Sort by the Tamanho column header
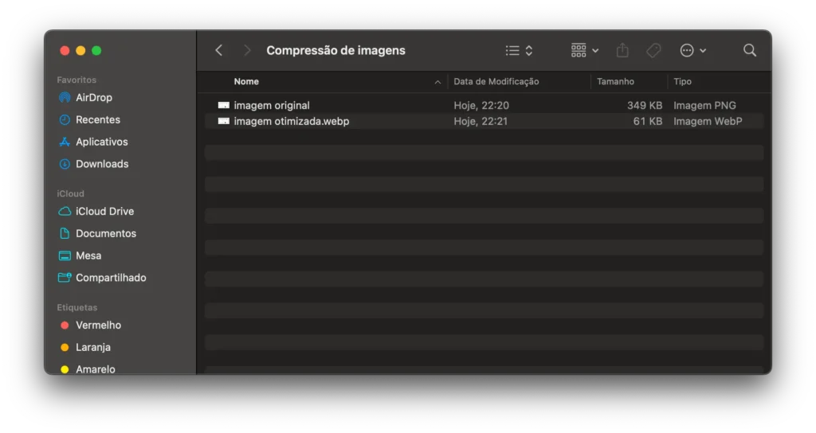The image size is (816, 433). click(x=615, y=82)
